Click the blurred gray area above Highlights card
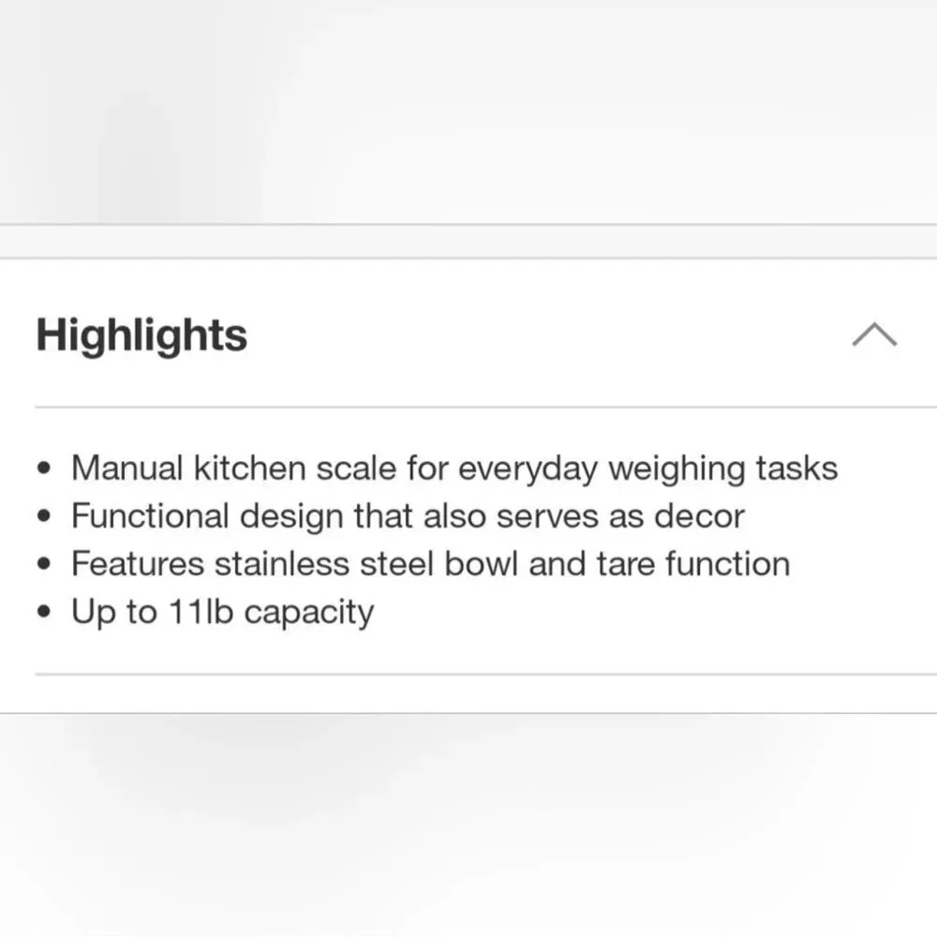Image resolution: width=937 pixels, height=937 pixels. click(468, 112)
